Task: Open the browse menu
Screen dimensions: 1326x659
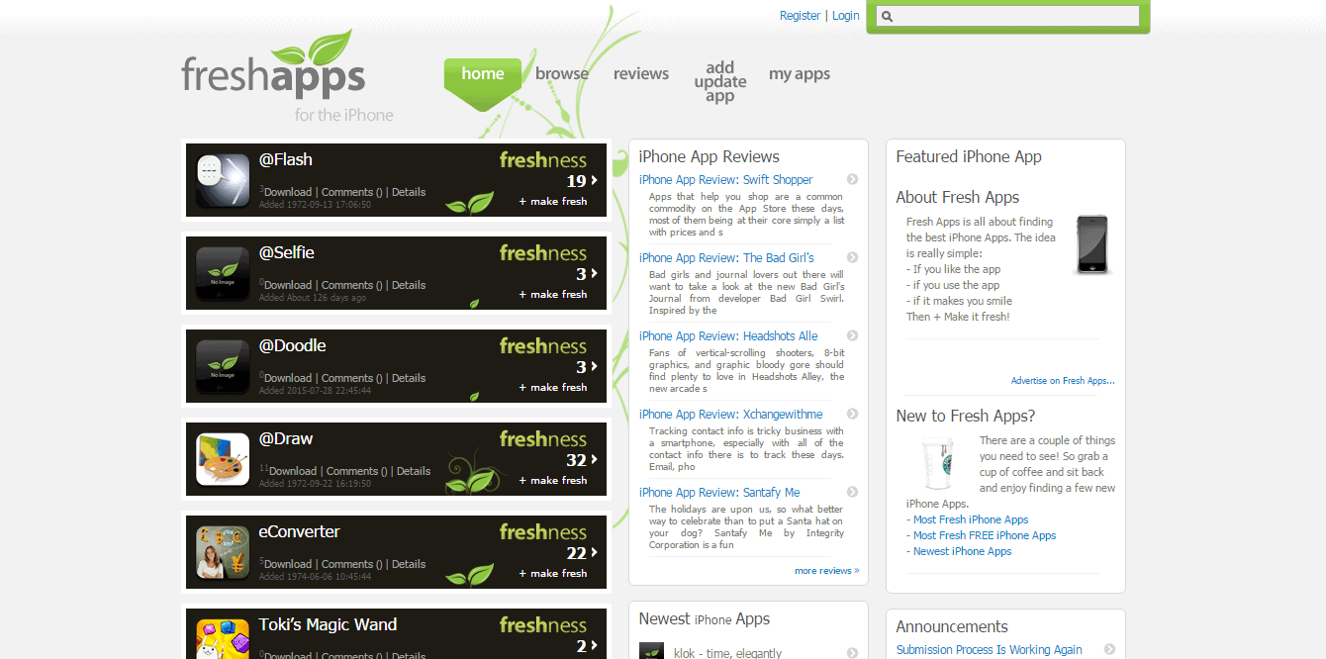Action: click(562, 73)
